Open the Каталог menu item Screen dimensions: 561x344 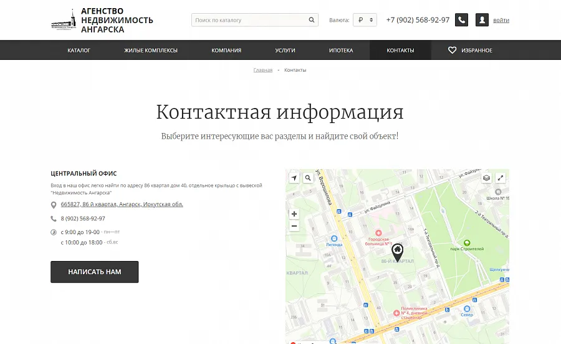pyautogui.click(x=79, y=50)
